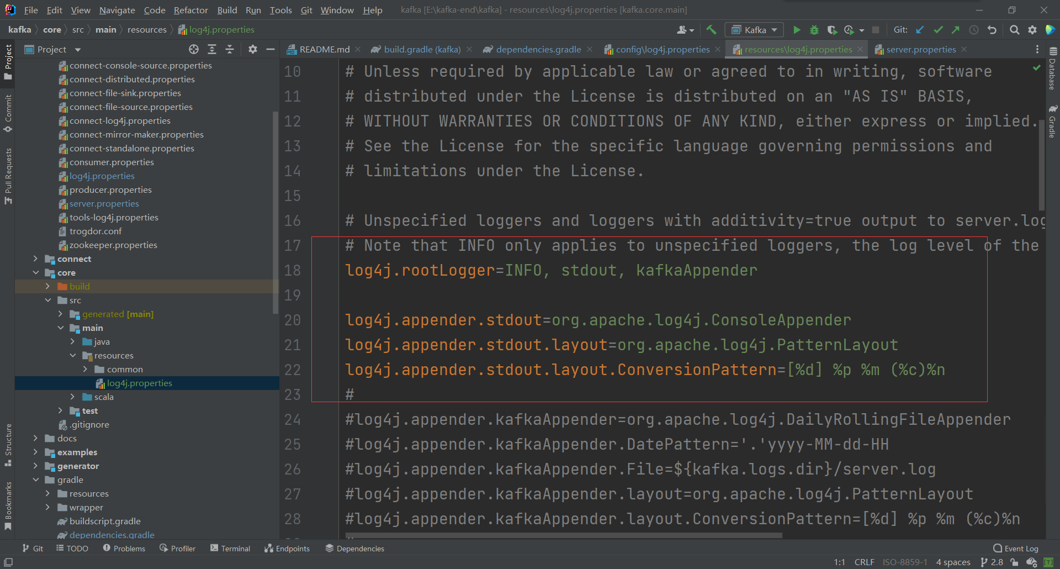Switch to dependencies.gradle tab
Viewport: 1060px width, 569px height.
538,49
